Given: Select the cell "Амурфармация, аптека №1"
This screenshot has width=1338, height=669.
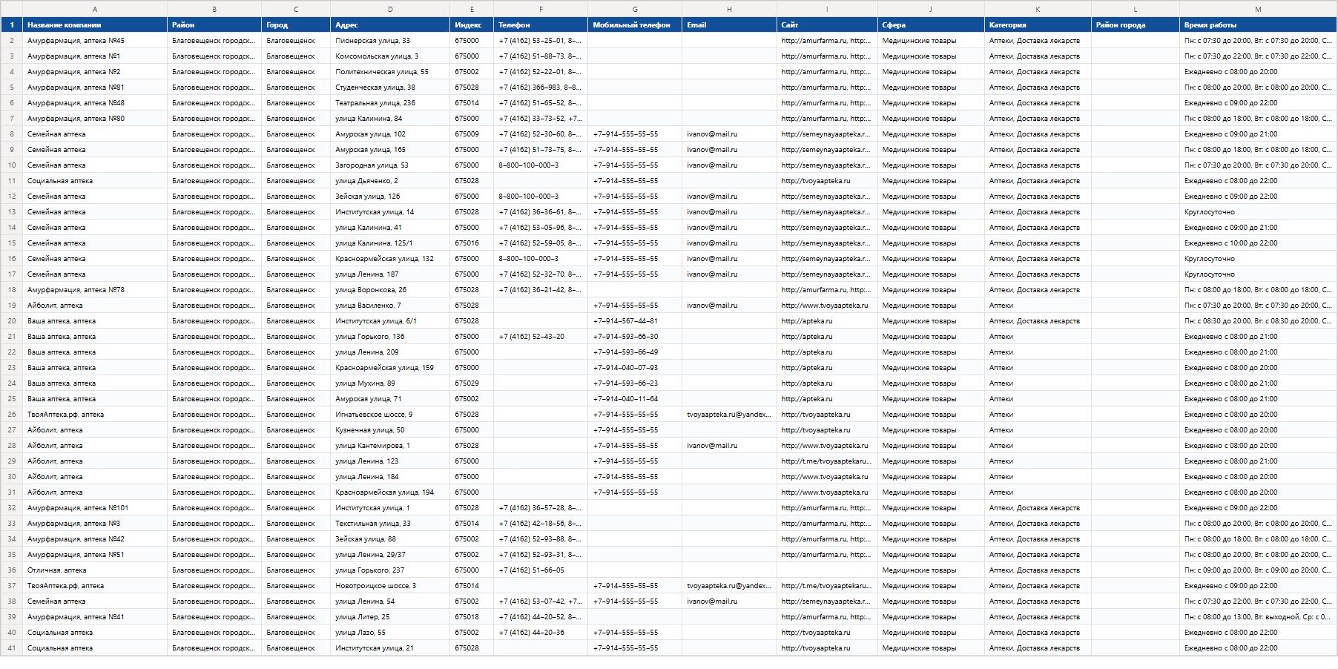Looking at the screenshot, I should [x=95, y=56].
